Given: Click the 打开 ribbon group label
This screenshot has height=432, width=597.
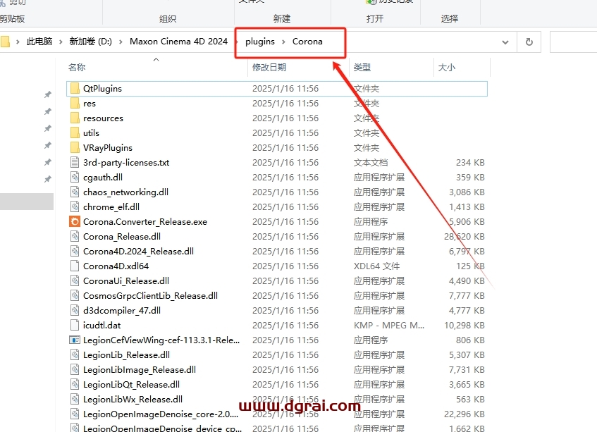Looking at the screenshot, I should pyautogui.click(x=375, y=18).
